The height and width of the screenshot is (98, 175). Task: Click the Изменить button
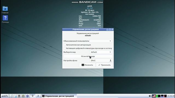coord(87,65)
